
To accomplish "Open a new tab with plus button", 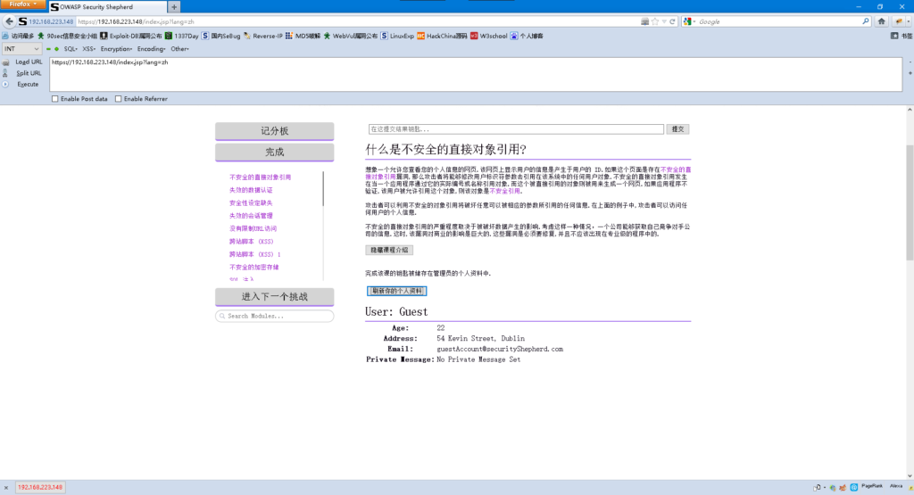I will click(x=174, y=7).
